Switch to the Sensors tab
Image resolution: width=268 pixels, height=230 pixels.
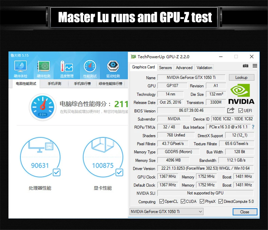coord(165,68)
